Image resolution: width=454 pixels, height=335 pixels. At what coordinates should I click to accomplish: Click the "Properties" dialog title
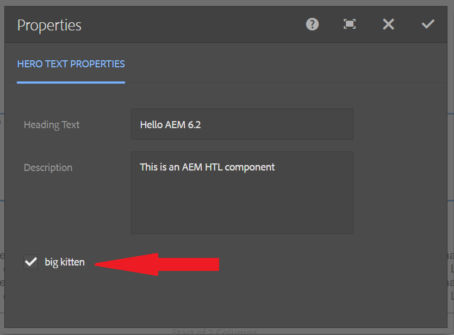click(x=49, y=25)
